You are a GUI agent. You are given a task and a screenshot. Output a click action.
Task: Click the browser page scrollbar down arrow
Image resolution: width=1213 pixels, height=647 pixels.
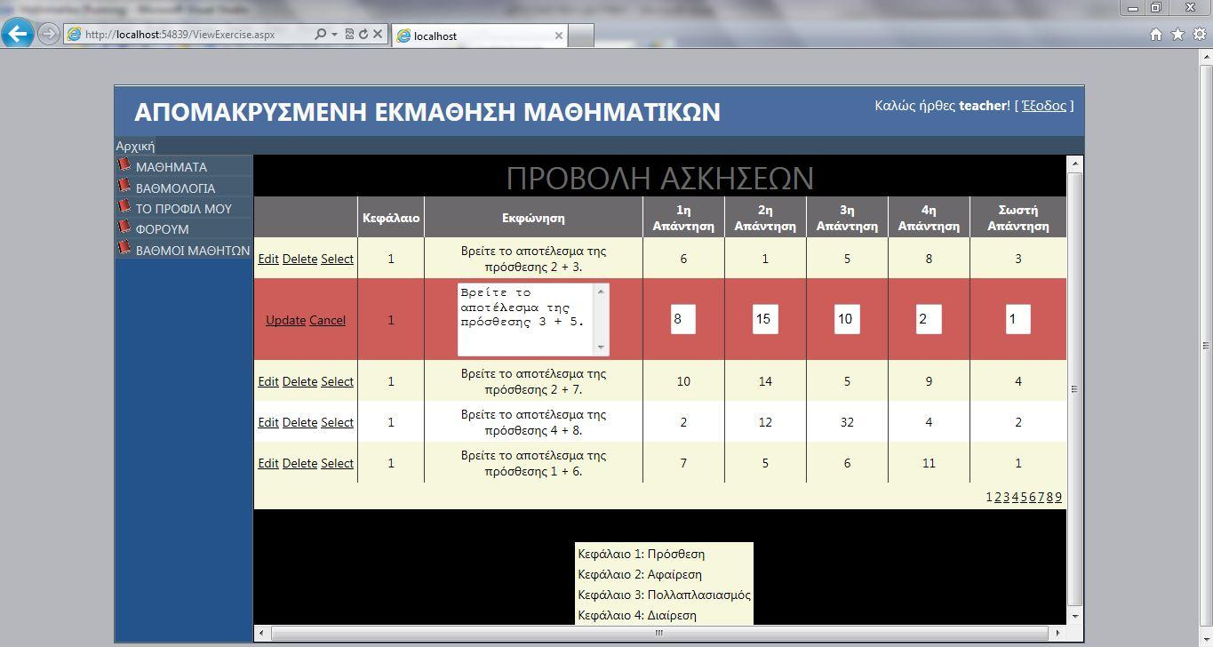pos(1205,638)
